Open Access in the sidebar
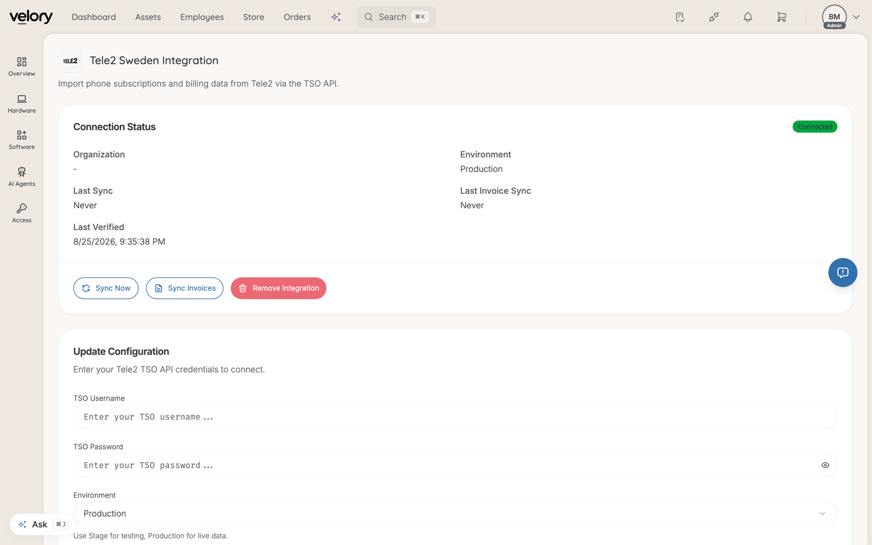This screenshot has height=545, width=872. (22, 213)
